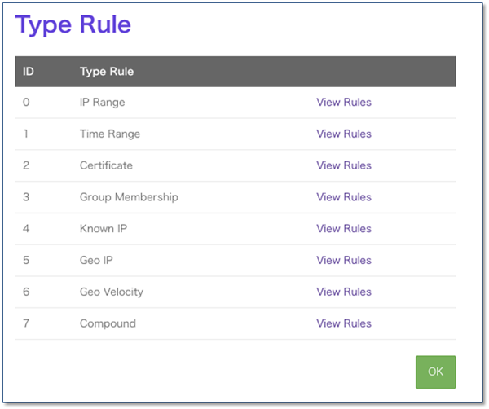The height and width of the screenshot is (409, 489).
Task: Select the Certificate row label
Action: pos(106,165)
